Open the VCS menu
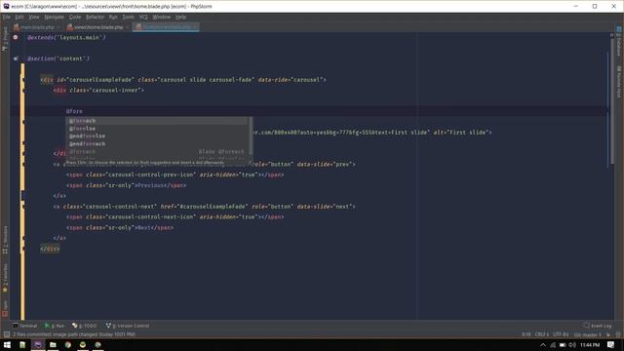 (143, 18)
